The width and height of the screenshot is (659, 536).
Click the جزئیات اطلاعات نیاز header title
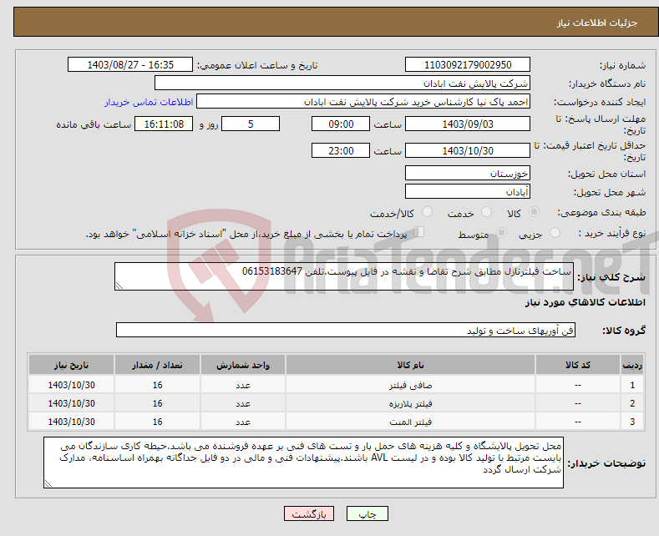[x=597, y=23]
